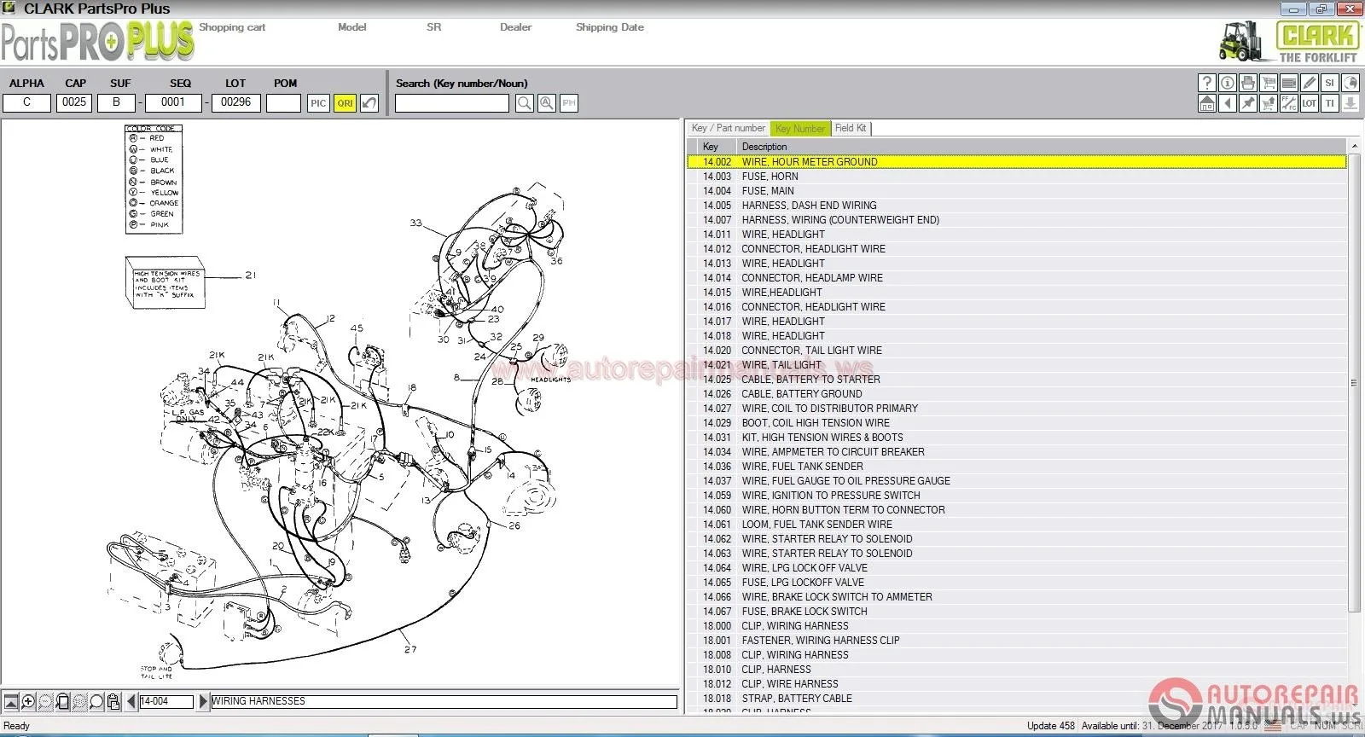Click the LOT toolbar button

point(1310,103)
